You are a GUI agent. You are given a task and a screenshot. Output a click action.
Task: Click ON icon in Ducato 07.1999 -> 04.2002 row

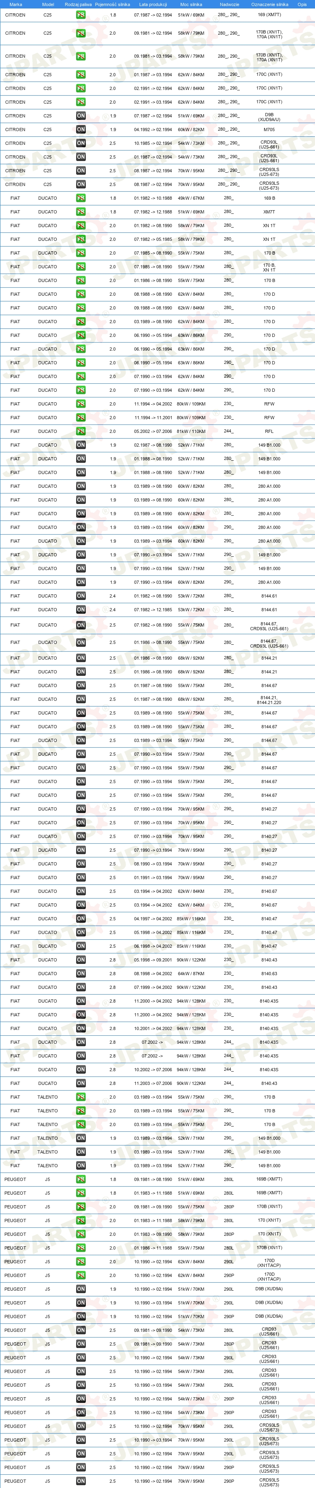pos(81,988)
